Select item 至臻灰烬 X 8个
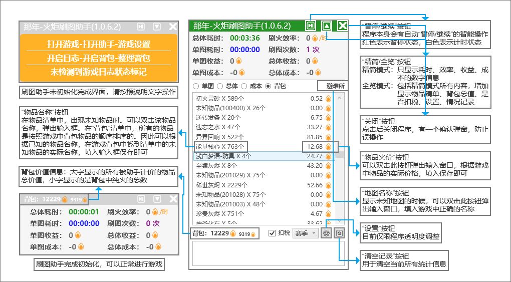Image resolution: width=511 pixels, height=282 pixels. click(216, 166)
